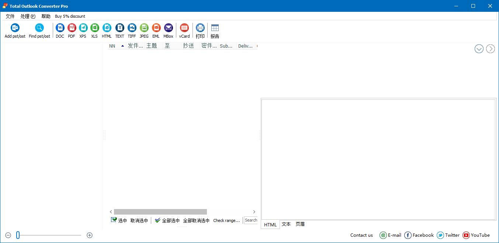This screenshot has height=243, width=499.
Task: Convert to EML format
Action: click(x=156, y=31)
